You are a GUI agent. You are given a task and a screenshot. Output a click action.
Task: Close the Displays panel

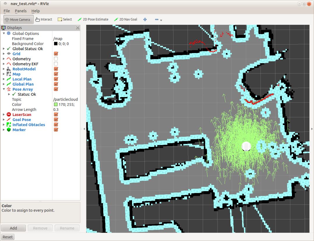coord(78,28)
